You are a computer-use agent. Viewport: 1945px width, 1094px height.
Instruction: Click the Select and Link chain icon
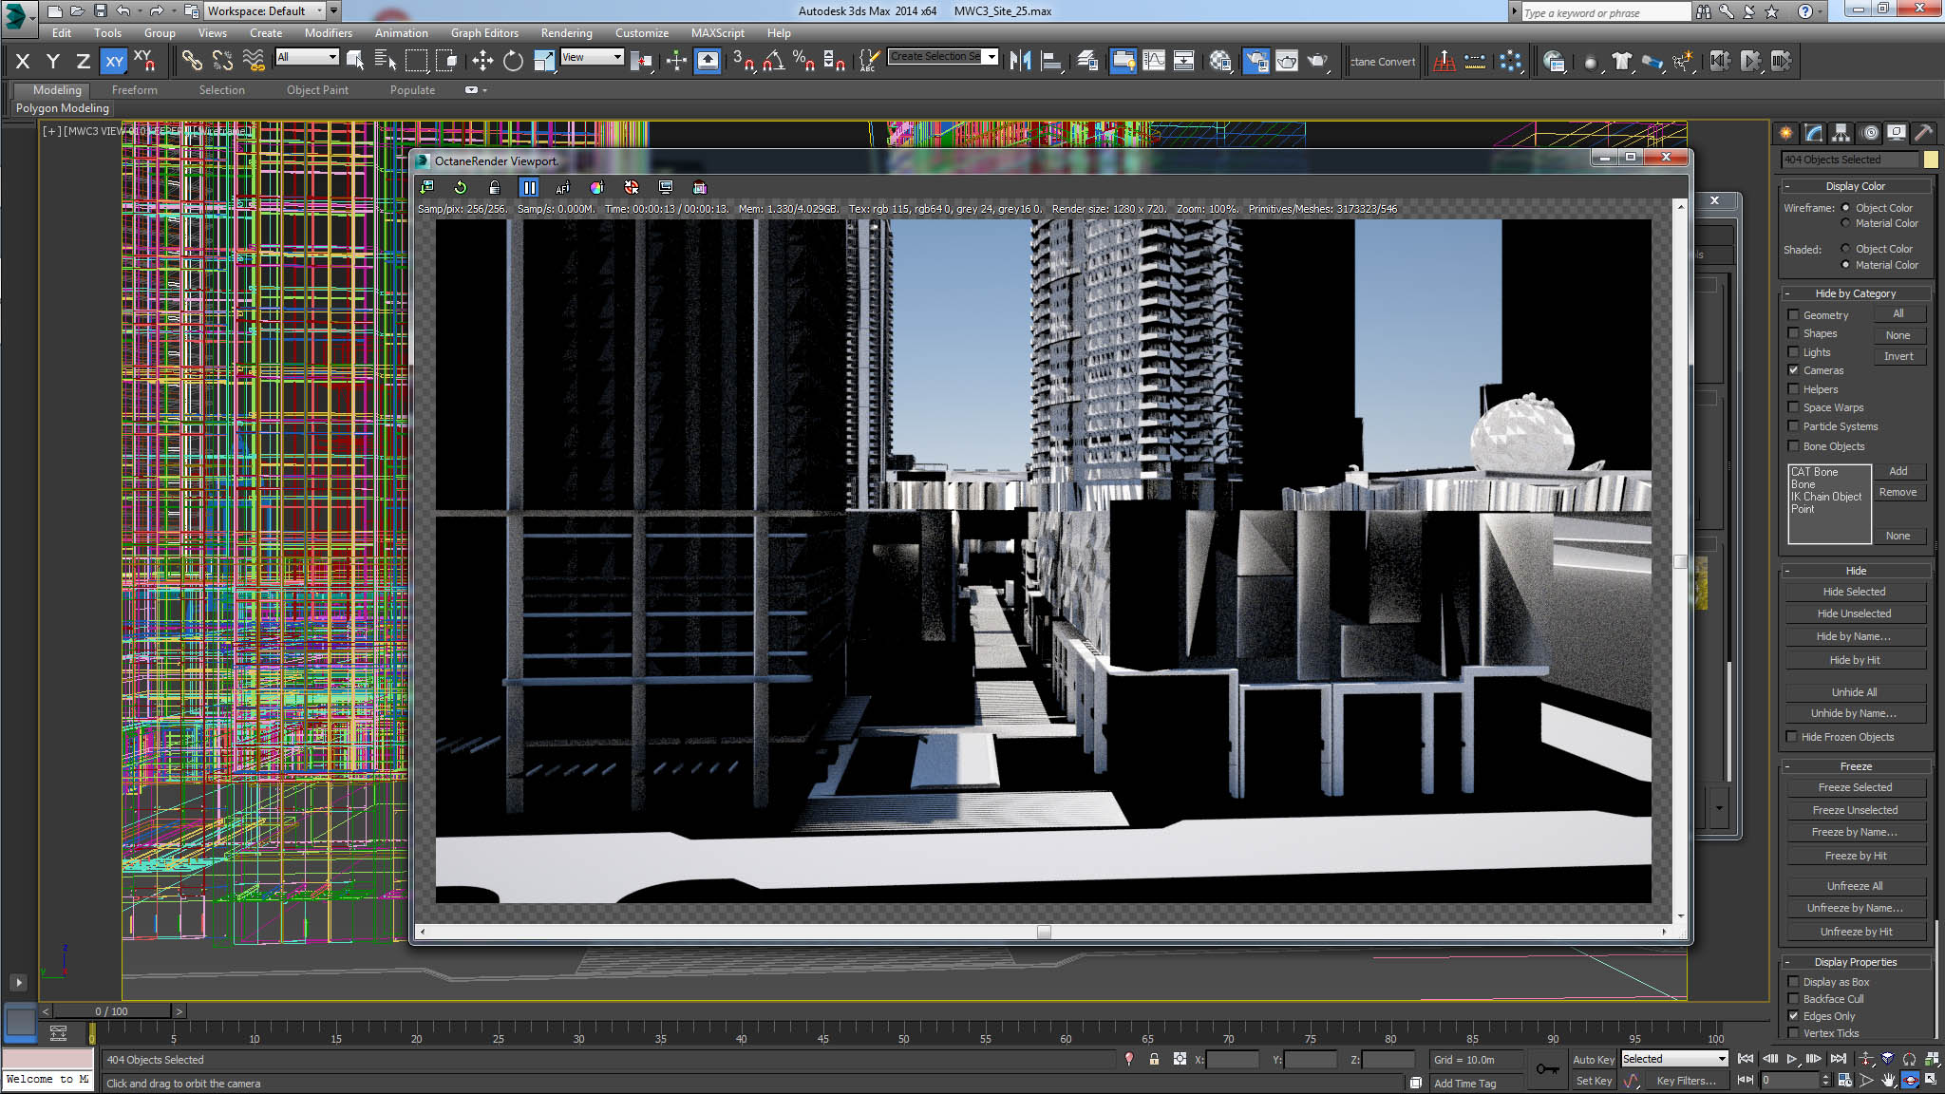[192, 62]
